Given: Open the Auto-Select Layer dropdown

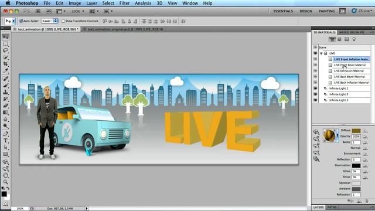Looking at the screenshot, I should tap(50, 21).
